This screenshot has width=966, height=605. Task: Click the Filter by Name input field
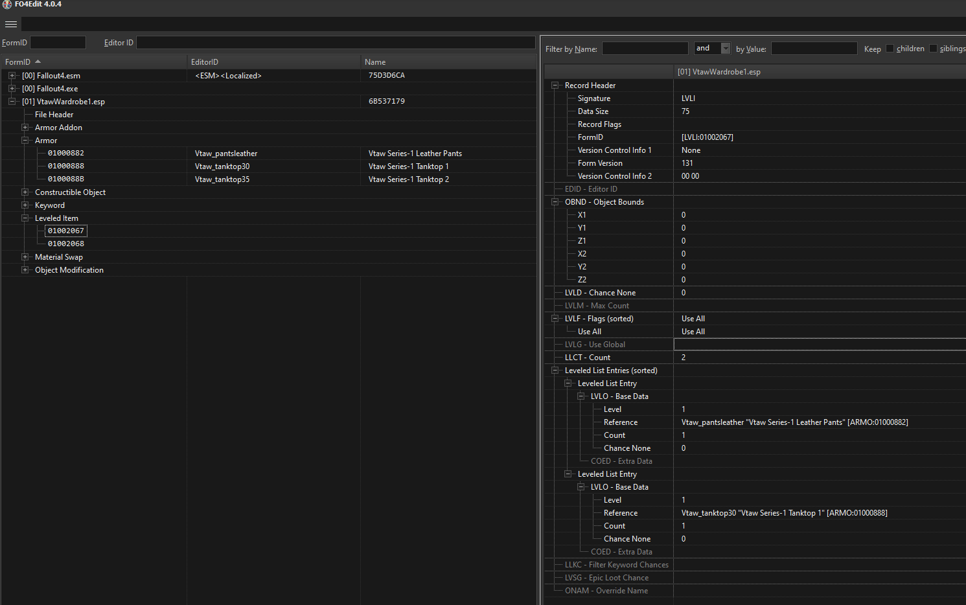645,49
